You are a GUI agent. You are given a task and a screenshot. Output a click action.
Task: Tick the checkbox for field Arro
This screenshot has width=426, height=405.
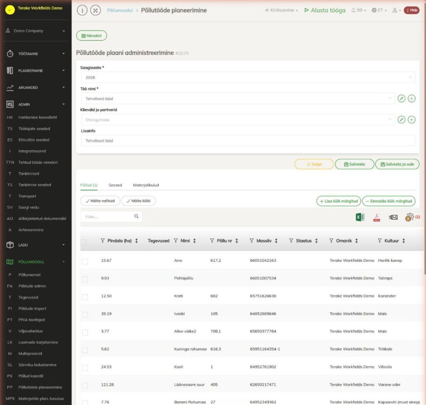[x=85, y=261]
